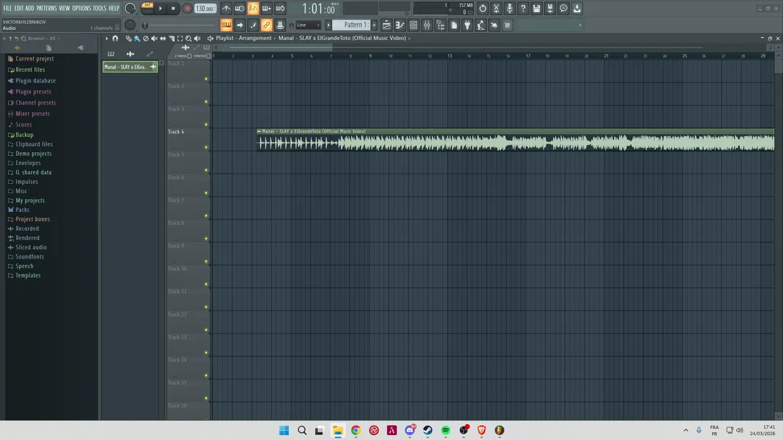Open the project picker icon

tap(454, 25)
